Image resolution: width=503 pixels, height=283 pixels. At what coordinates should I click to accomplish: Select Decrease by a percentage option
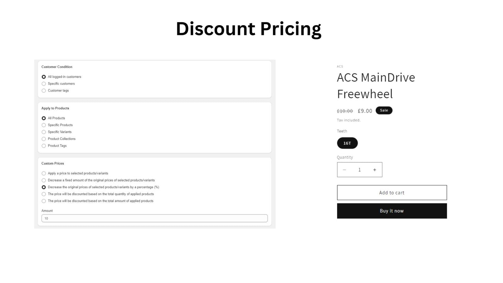point(44,187)
